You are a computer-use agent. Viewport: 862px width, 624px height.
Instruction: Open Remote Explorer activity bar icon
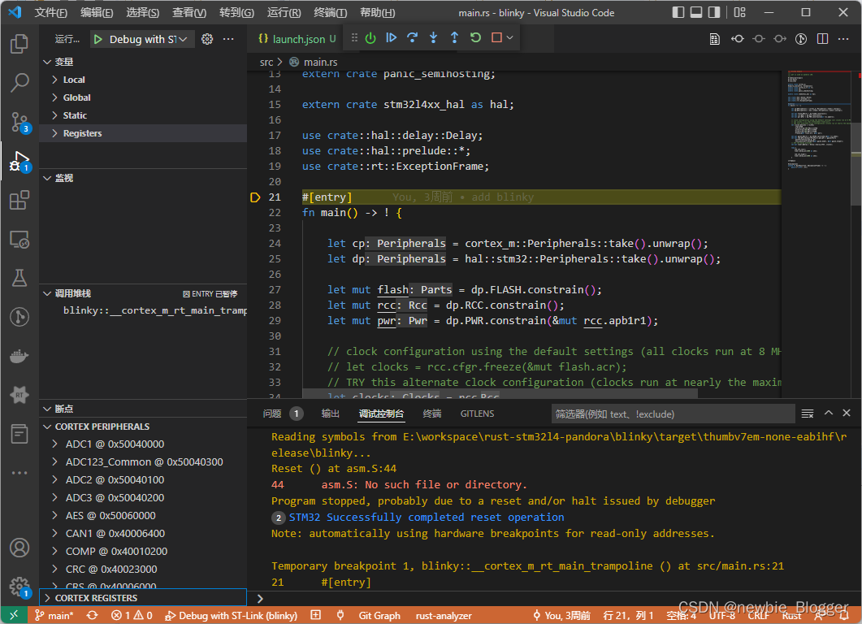[x=19, y=239]
